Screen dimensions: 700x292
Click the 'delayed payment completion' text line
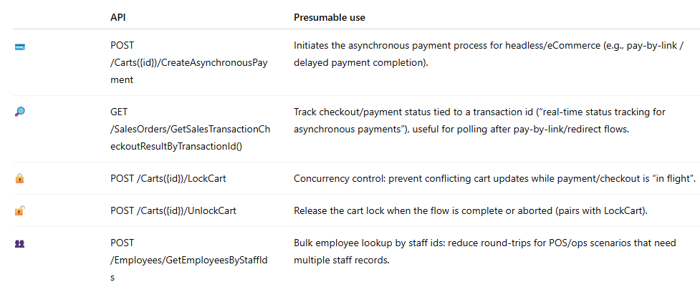pyautogui.click(x=360, y=62)
